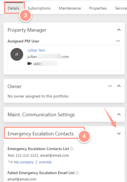
Task: Follow the company link
Action: [x=27, y=162]
